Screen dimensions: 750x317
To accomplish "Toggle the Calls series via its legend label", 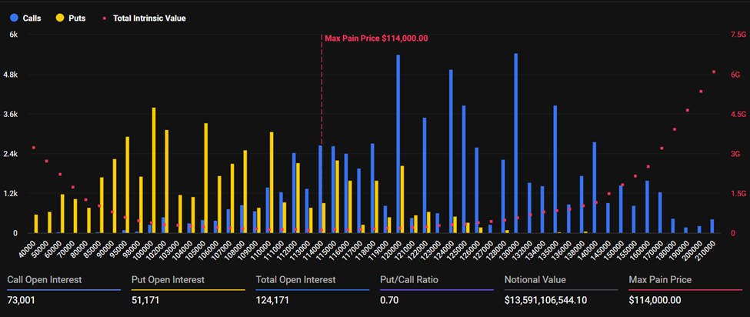I will (32, 18).
